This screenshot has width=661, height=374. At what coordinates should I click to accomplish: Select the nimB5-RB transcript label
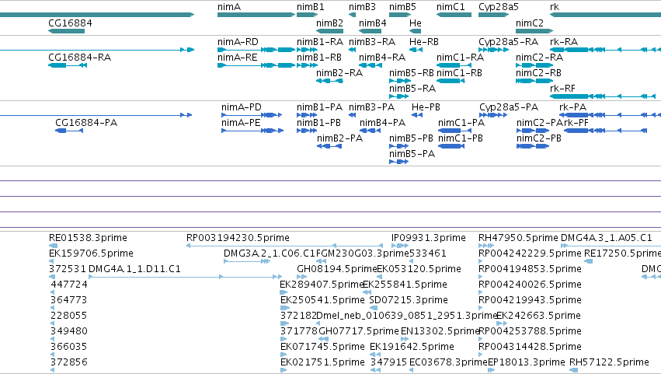(x=412, y=73)
